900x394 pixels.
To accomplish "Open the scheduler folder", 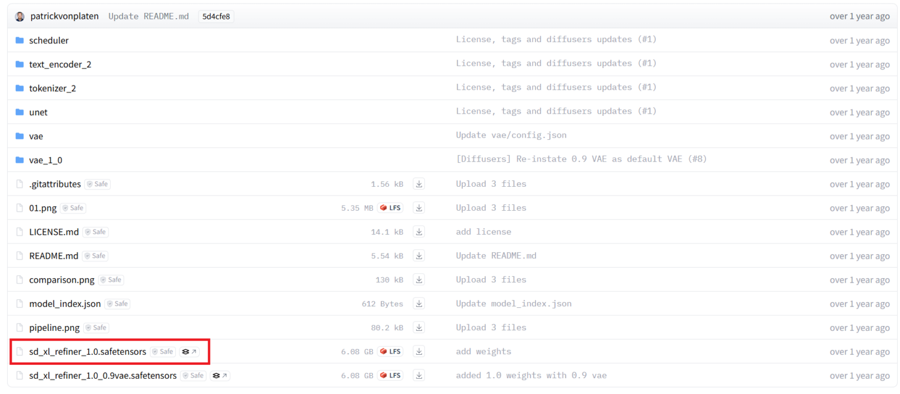I will pos(49,40).
